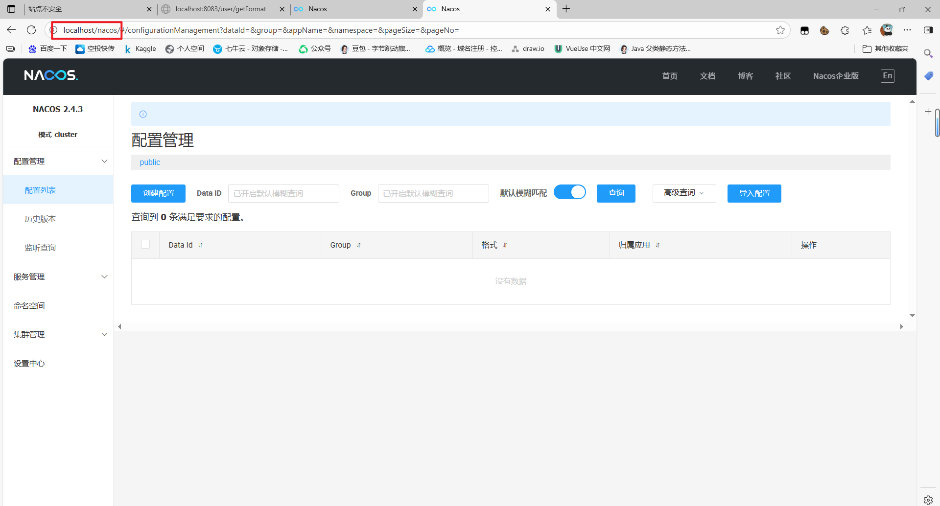Open the tab actions menu icon
Viewport: 940px width, 506px height.
coord(11,9)
